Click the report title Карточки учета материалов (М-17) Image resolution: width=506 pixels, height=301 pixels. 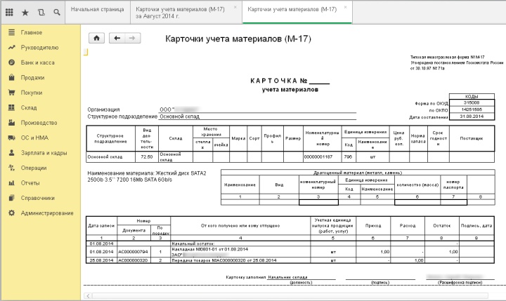coord(238,39)
